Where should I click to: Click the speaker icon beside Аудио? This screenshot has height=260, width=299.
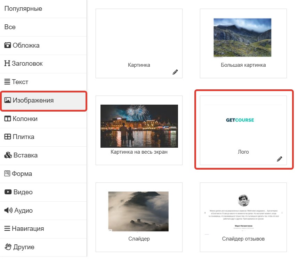tap(8, 210)
